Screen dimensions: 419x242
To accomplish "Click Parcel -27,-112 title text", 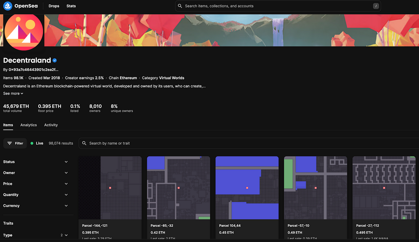I will [x=368, y=226].
